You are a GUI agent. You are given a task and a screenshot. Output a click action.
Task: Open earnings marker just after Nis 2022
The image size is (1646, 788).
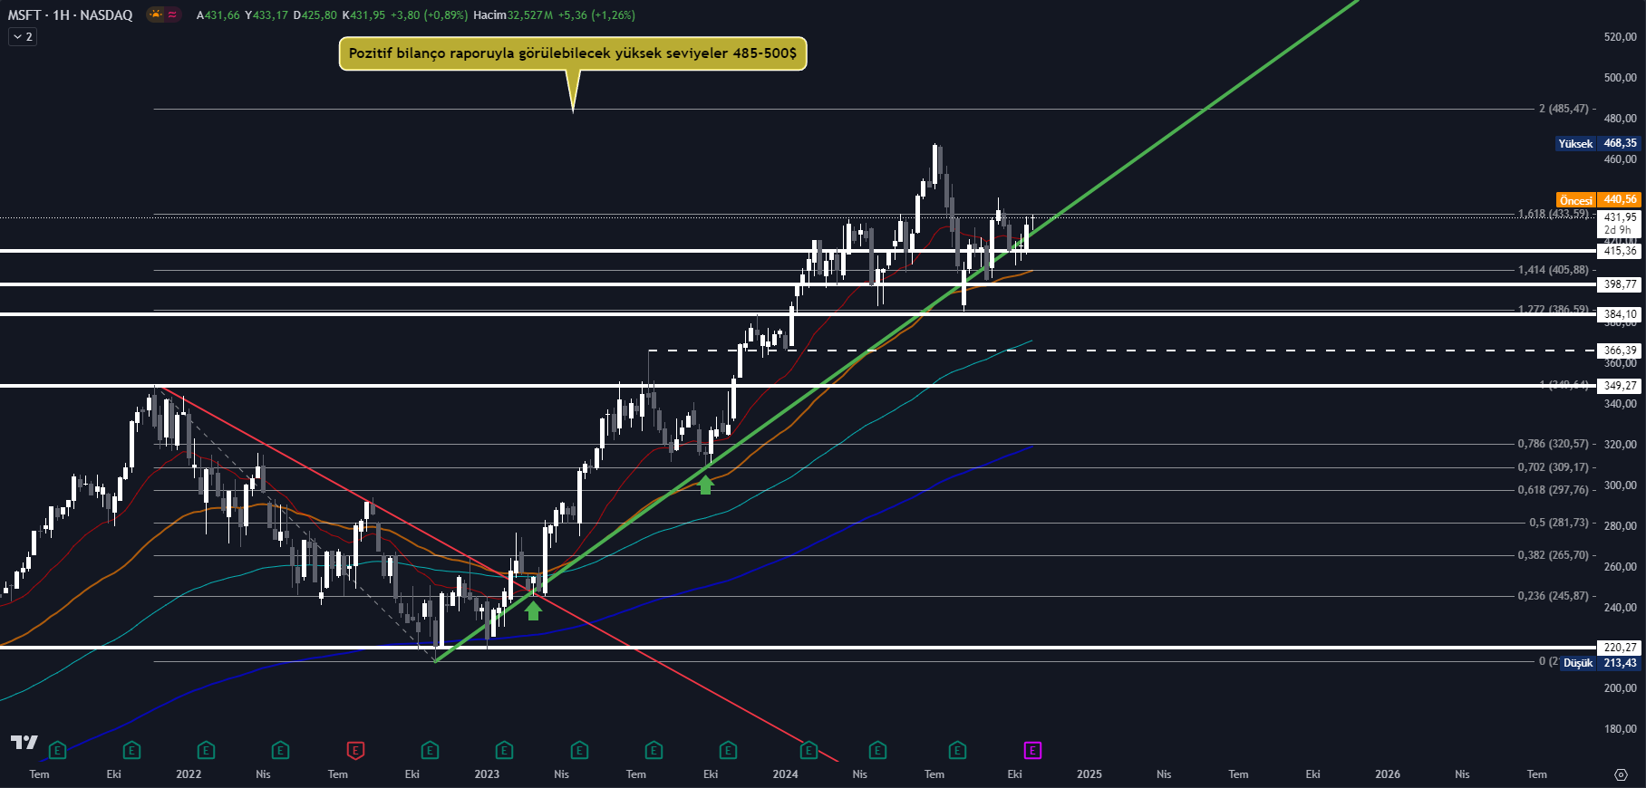pos(280,750)
